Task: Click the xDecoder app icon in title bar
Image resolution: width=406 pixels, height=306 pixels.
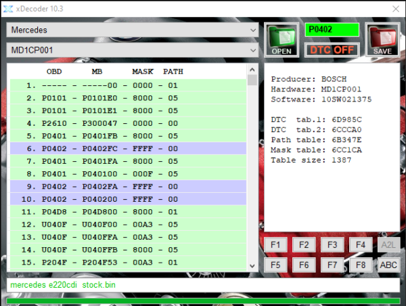Action: [8, 8]
